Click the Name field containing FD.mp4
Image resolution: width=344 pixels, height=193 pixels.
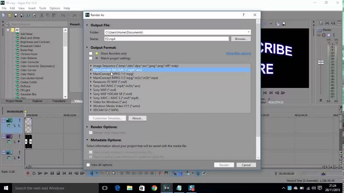coord(166,39)
